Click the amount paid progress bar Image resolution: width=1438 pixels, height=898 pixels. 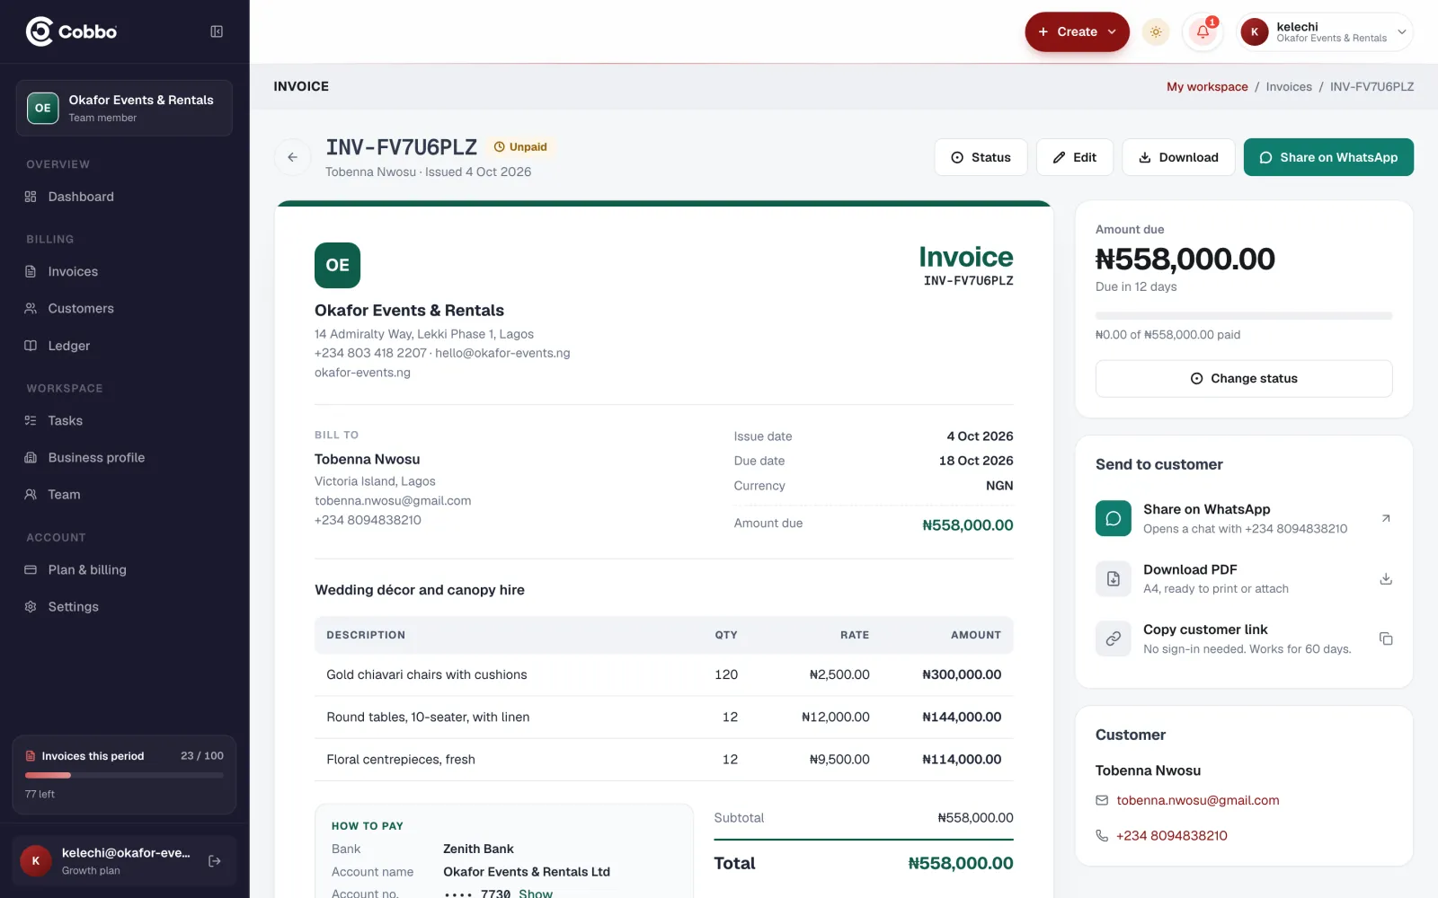[1244, 316]
